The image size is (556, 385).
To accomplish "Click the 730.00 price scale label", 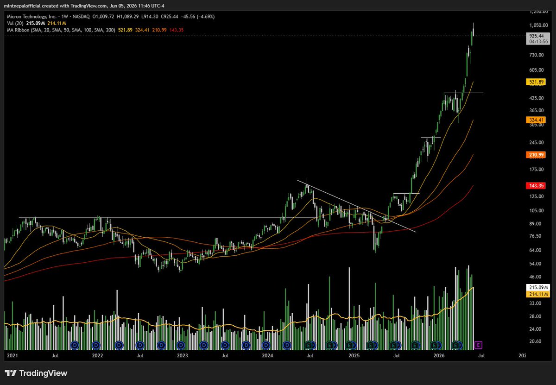I will pyautogui.click(x=536, y=55).
